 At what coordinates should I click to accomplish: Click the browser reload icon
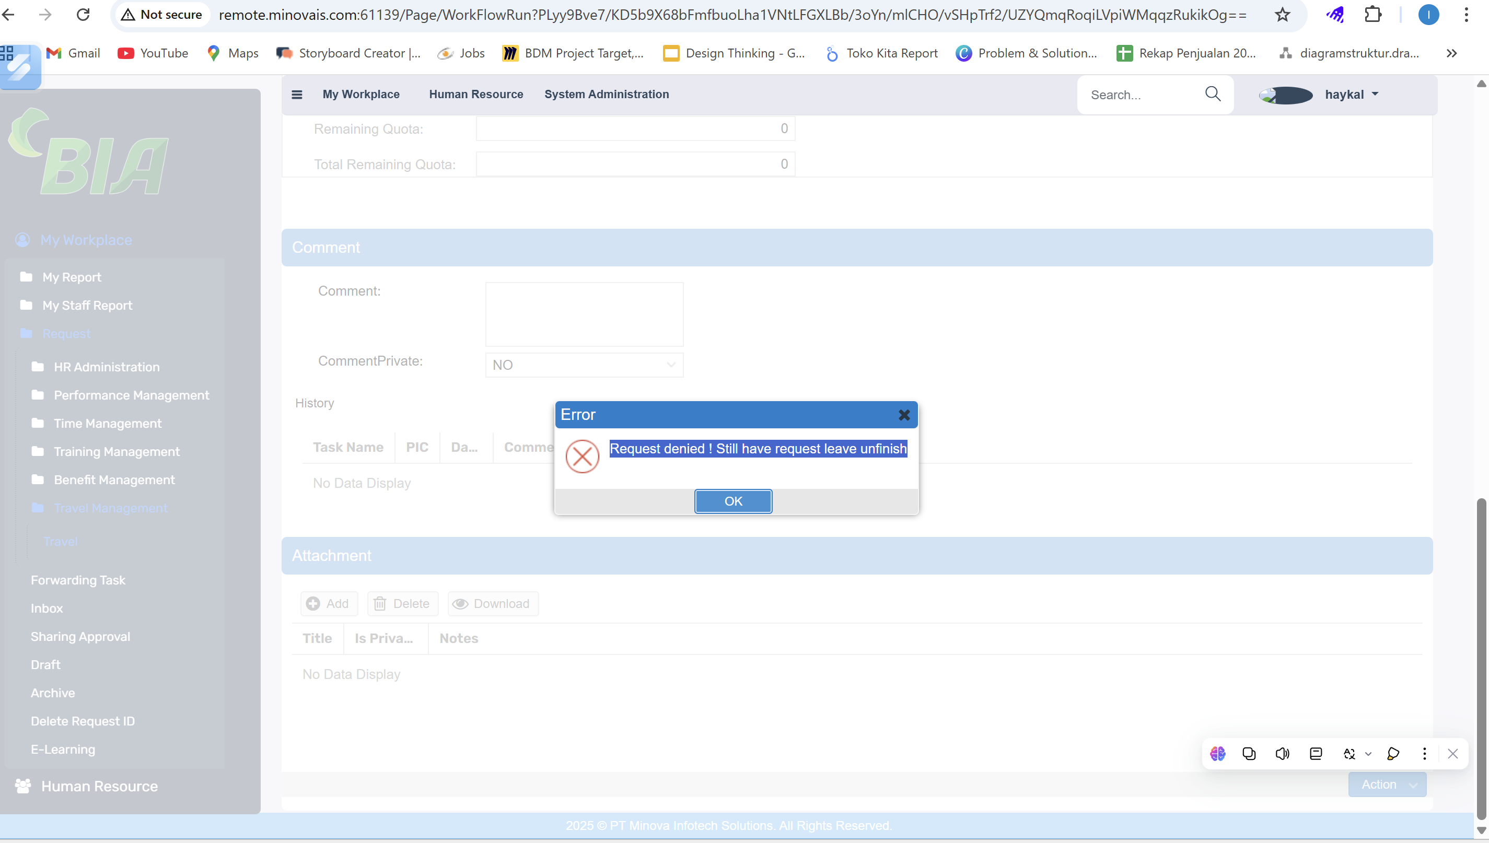[84, 15]
